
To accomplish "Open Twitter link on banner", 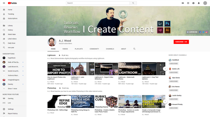I will click(x=203, y=32).
